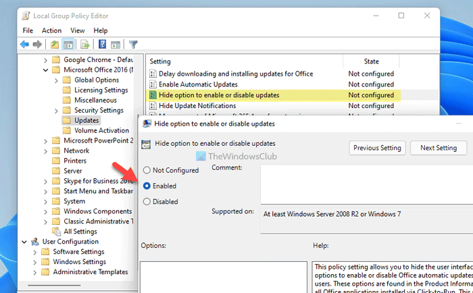473x293 pixels.
Task: Expand Administrative Templates under User Configuration
Action: point(35,272)
